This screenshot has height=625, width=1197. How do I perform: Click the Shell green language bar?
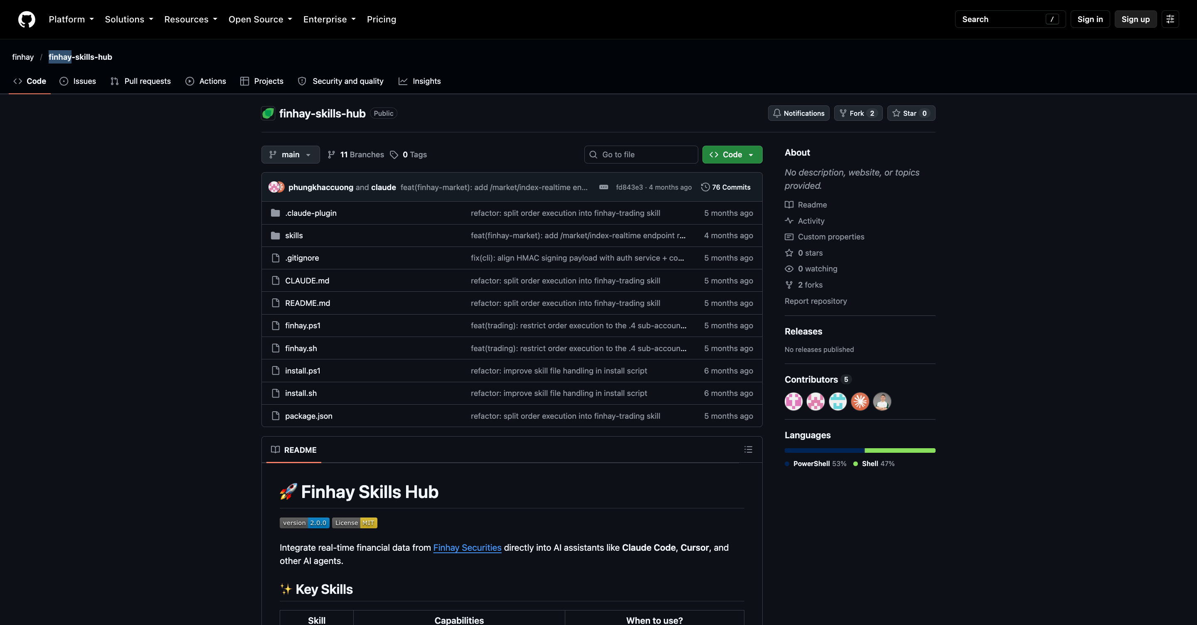[899, 450]
